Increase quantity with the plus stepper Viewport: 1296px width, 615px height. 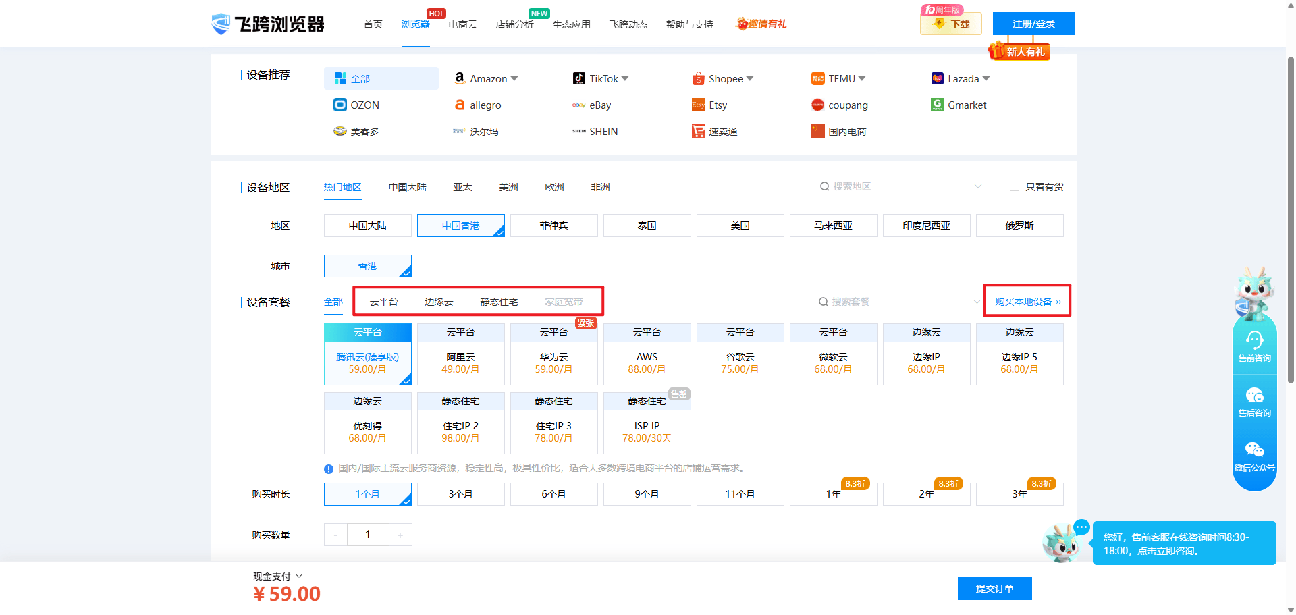(400, 535)
